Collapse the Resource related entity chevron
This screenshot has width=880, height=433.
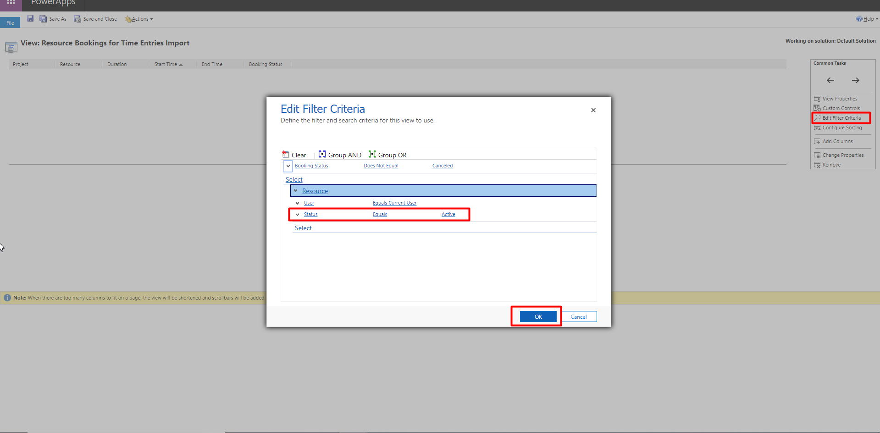(x=296, y=190)
